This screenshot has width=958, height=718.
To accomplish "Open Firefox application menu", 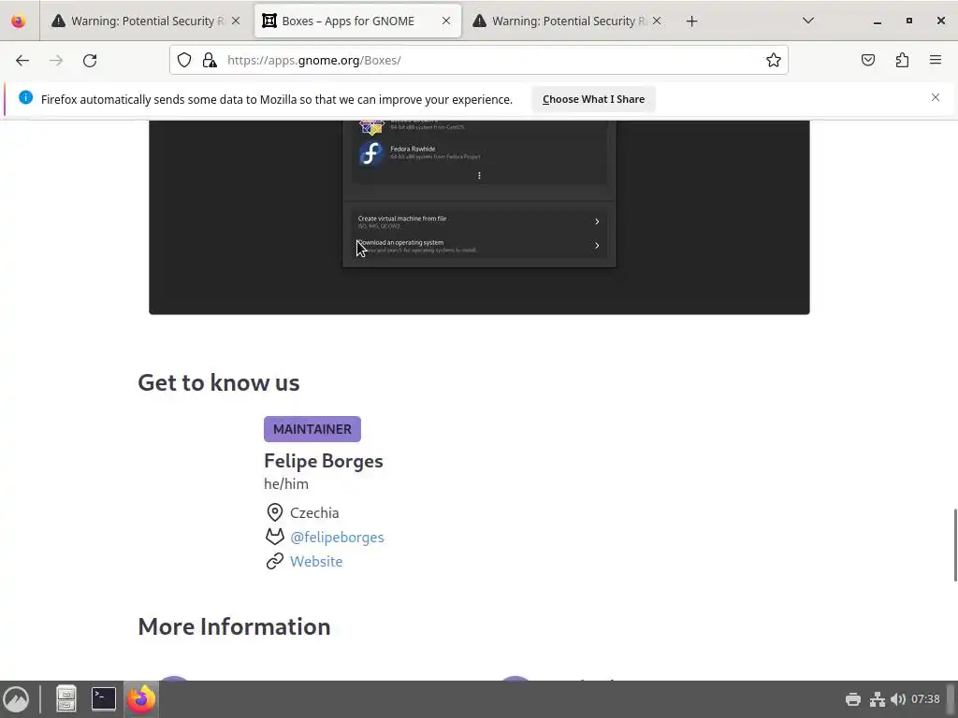I will 936,60.
